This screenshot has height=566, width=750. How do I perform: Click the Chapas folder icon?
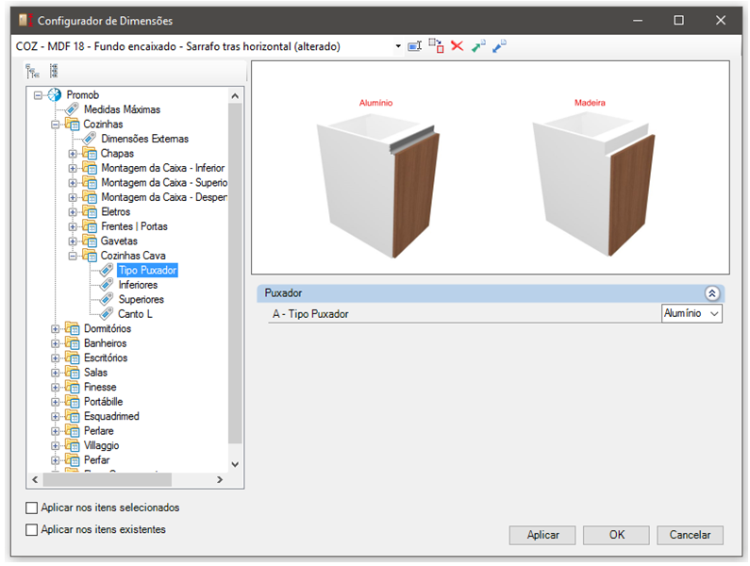[90, 154]
